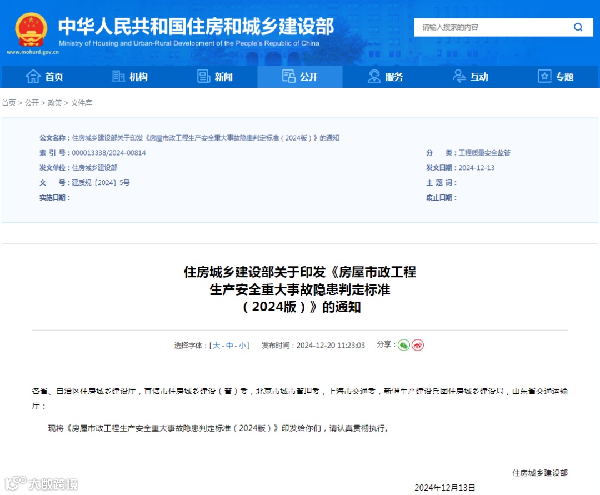Viewport: 600px width, 495px height.
Task: Open the 互动 navigation tab
Action: 471,77
